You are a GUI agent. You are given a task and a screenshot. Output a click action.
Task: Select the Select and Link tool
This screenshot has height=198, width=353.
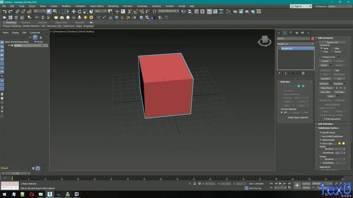[17, 12]
